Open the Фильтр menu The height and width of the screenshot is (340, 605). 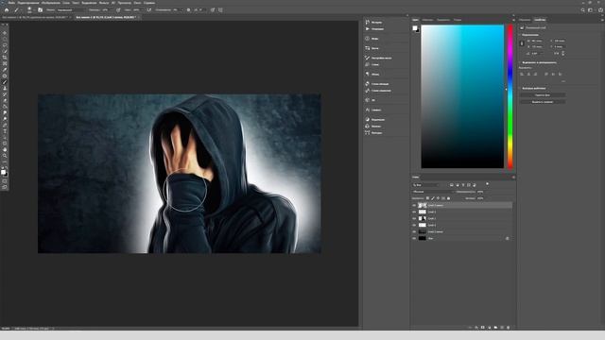[104, 2]
